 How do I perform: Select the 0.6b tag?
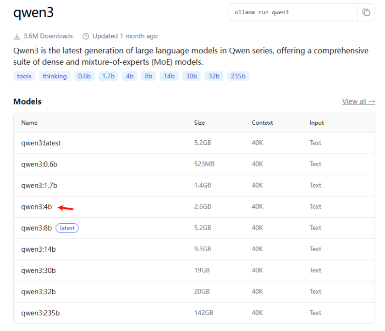[x=84, y=76]
